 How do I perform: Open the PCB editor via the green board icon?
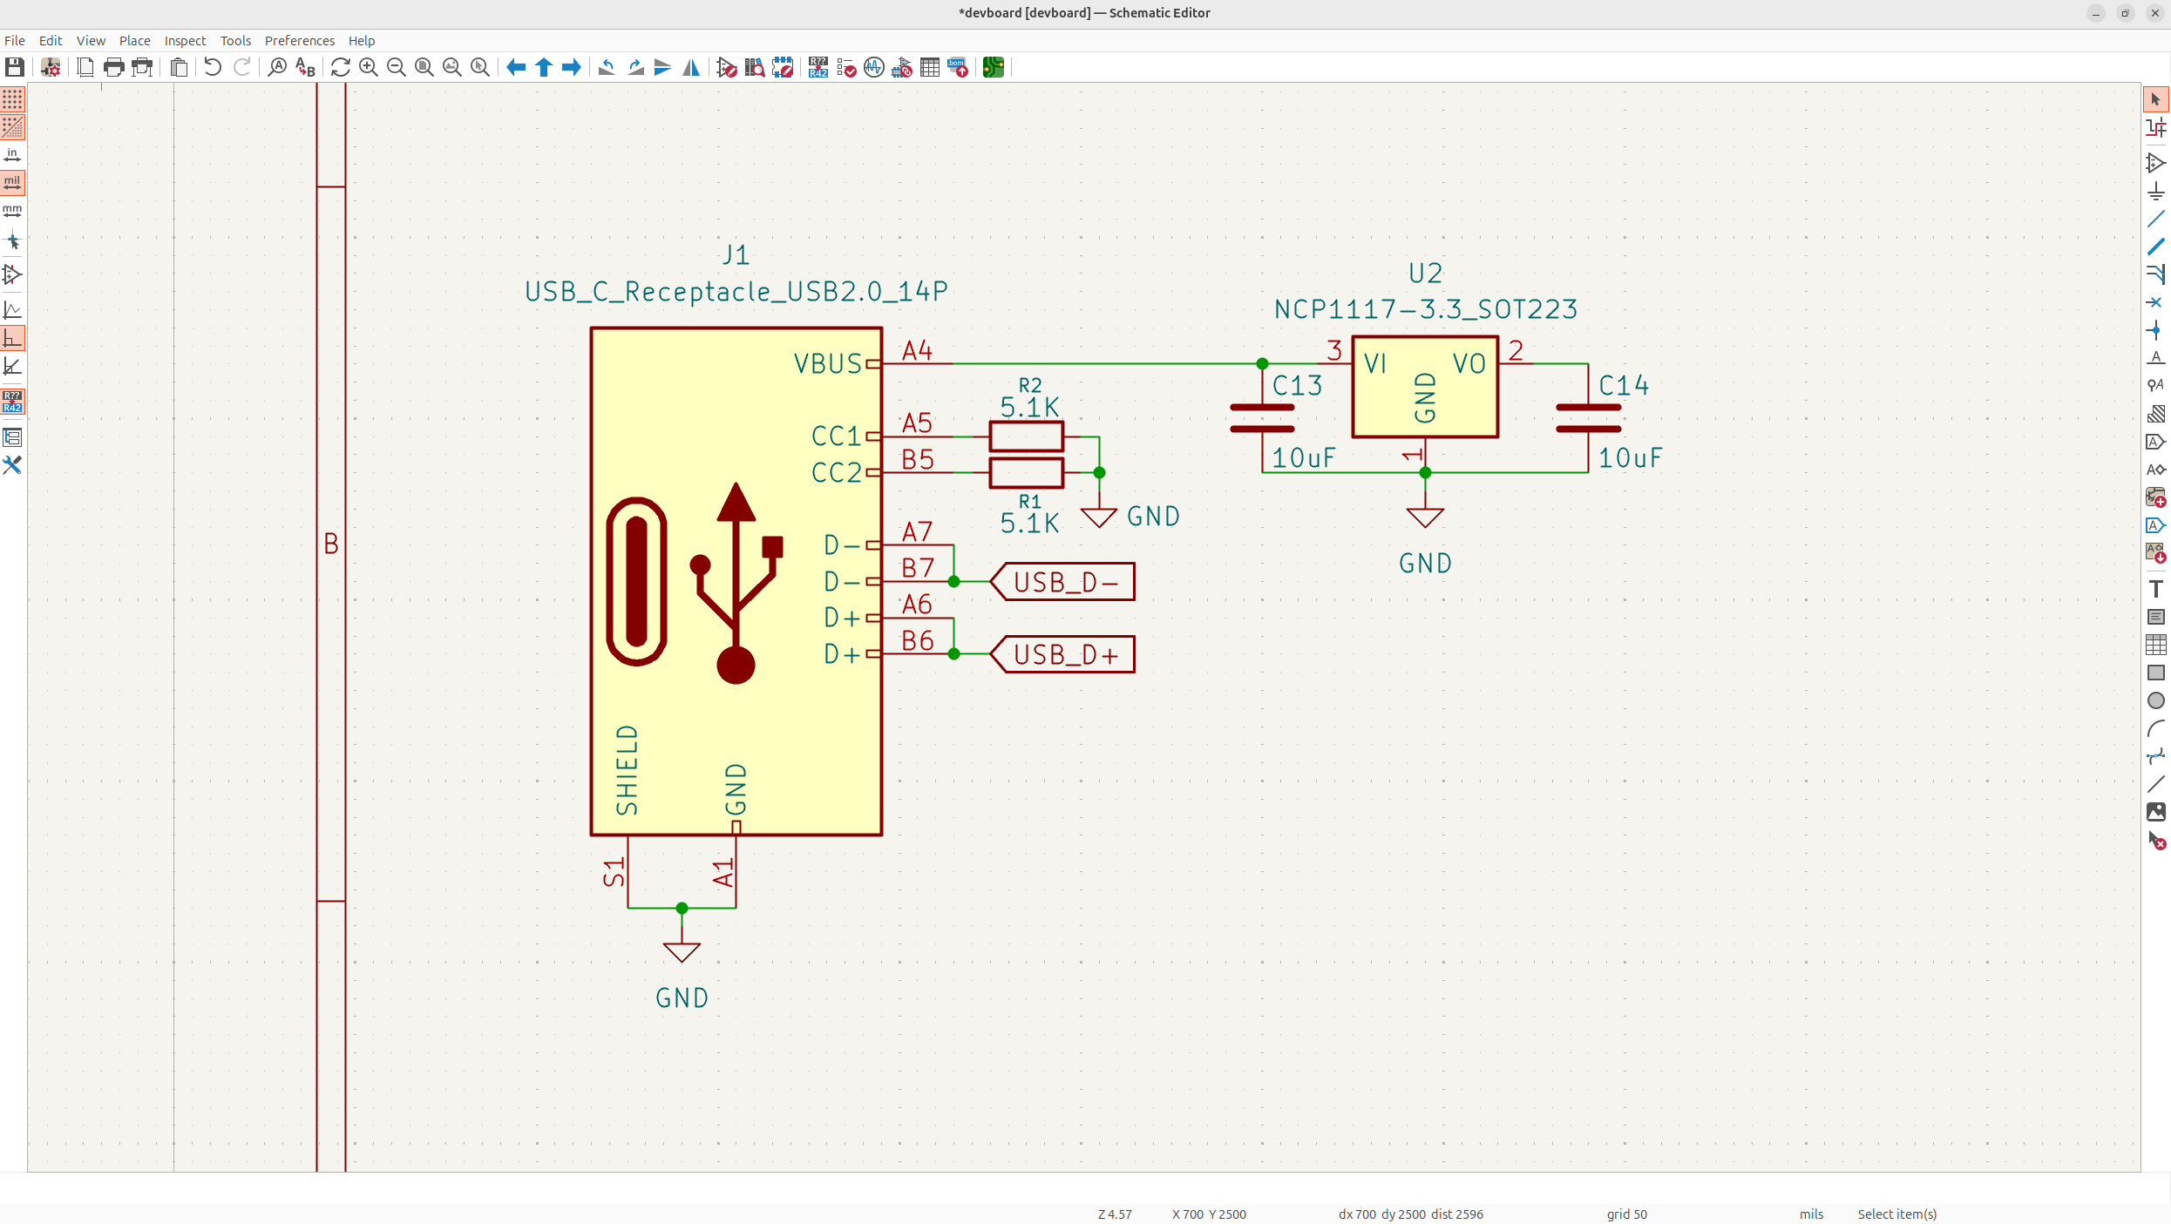993,67
